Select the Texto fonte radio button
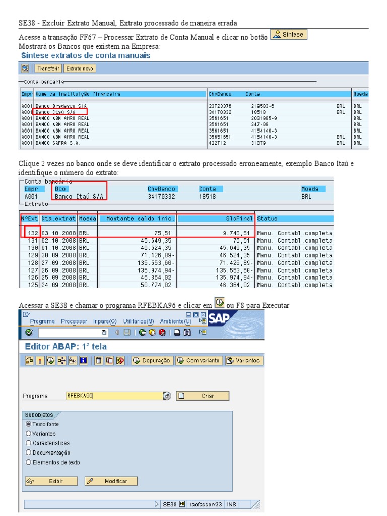The image size is (387, 516). pos(28,424)
